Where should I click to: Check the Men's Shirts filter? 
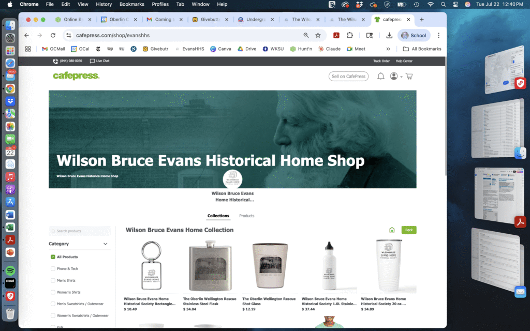click(x=53, y=281)
